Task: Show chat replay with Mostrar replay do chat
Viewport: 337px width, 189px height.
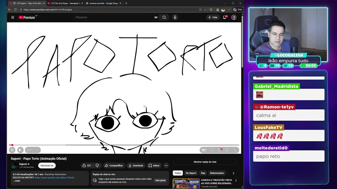Action: (x=205, y=162)
